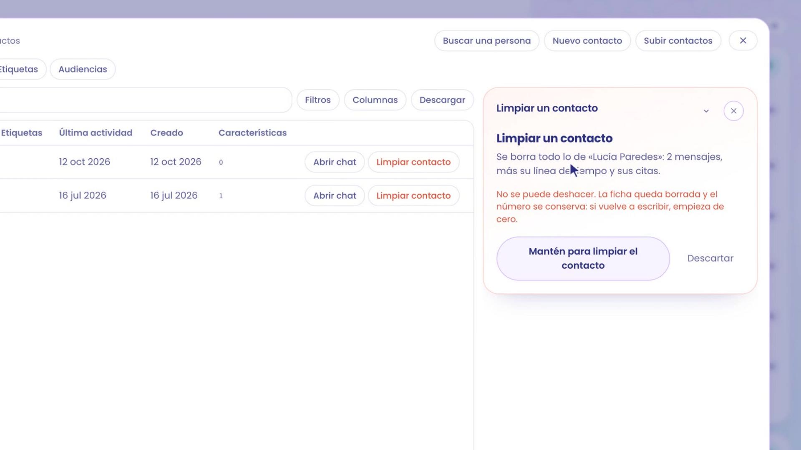Limpiar contacto in the 12 oct 2026 row
801x450 pixels.
(413, 162)
